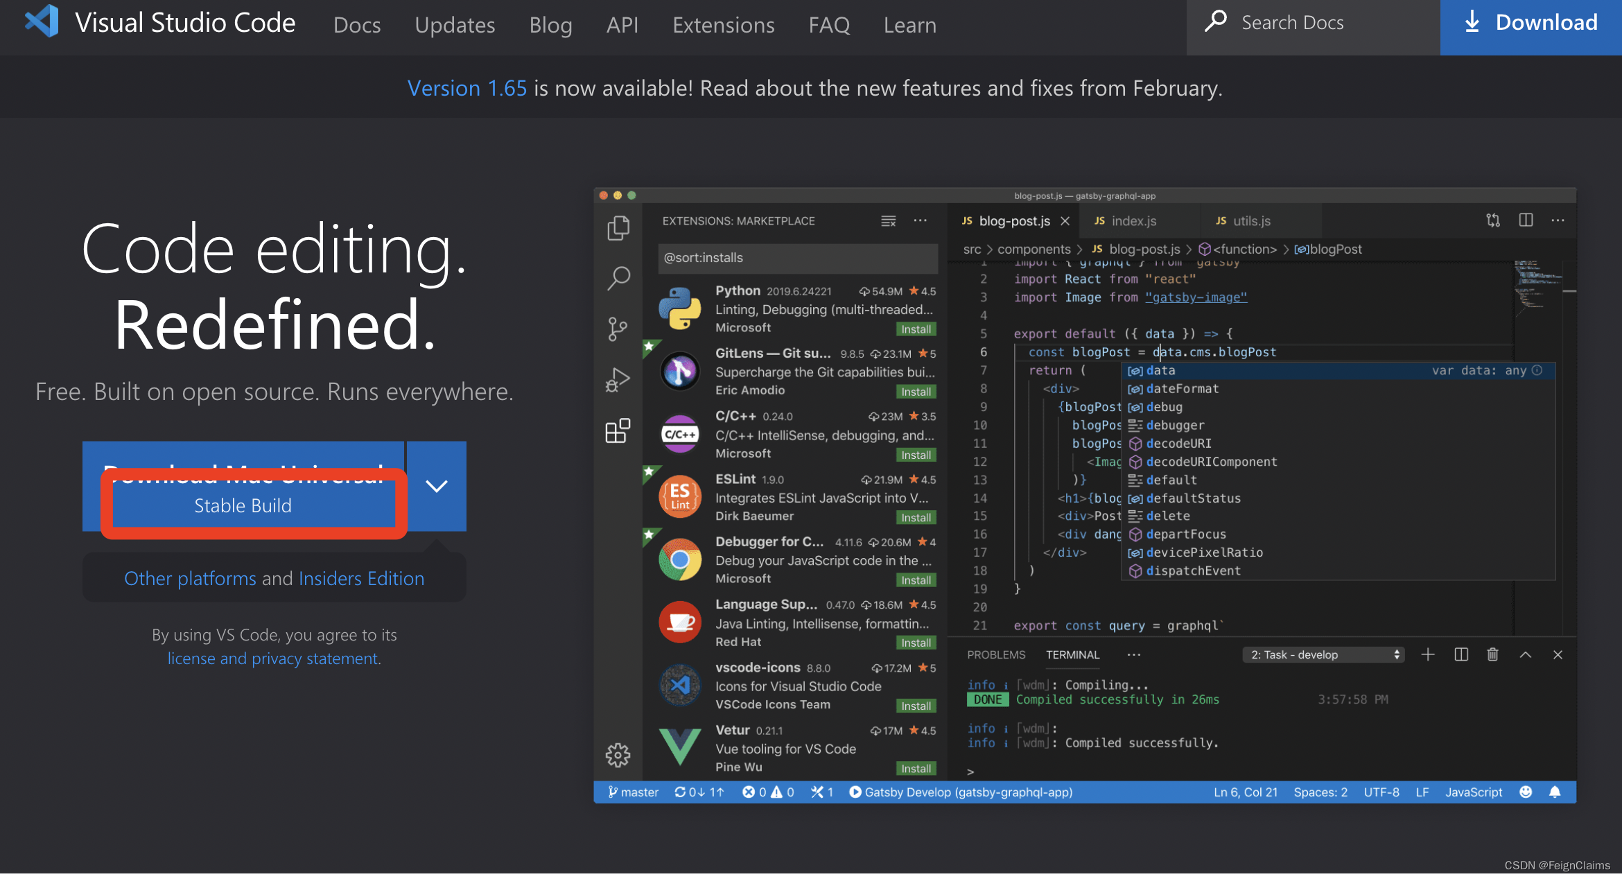Install the vscode-icons extension
This screenshot has width=1622, height=879.
[x=916, y=706]
